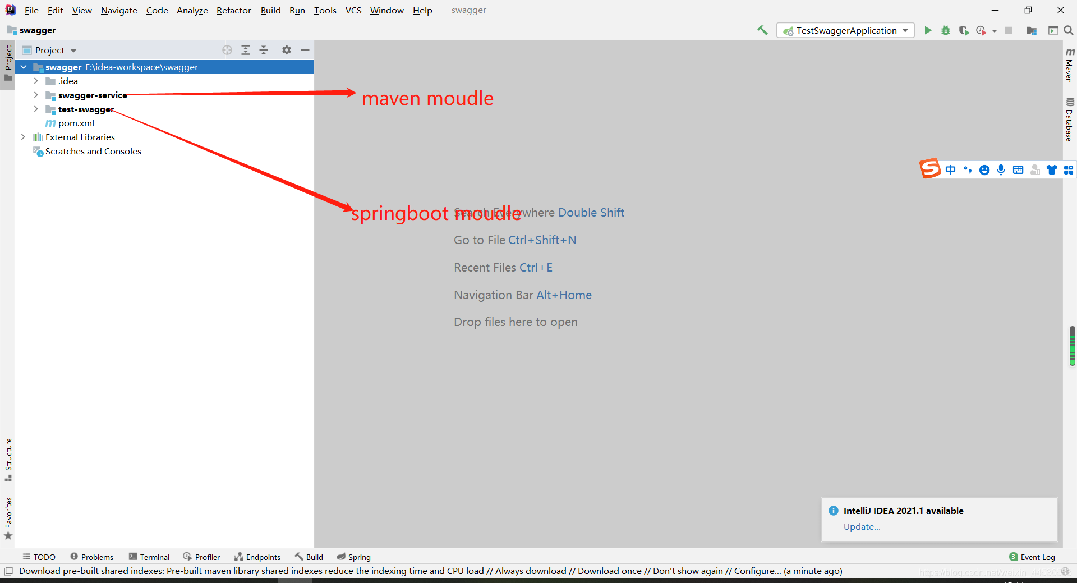
Task: Open the Refactor menu
Action: pos(234,10)
